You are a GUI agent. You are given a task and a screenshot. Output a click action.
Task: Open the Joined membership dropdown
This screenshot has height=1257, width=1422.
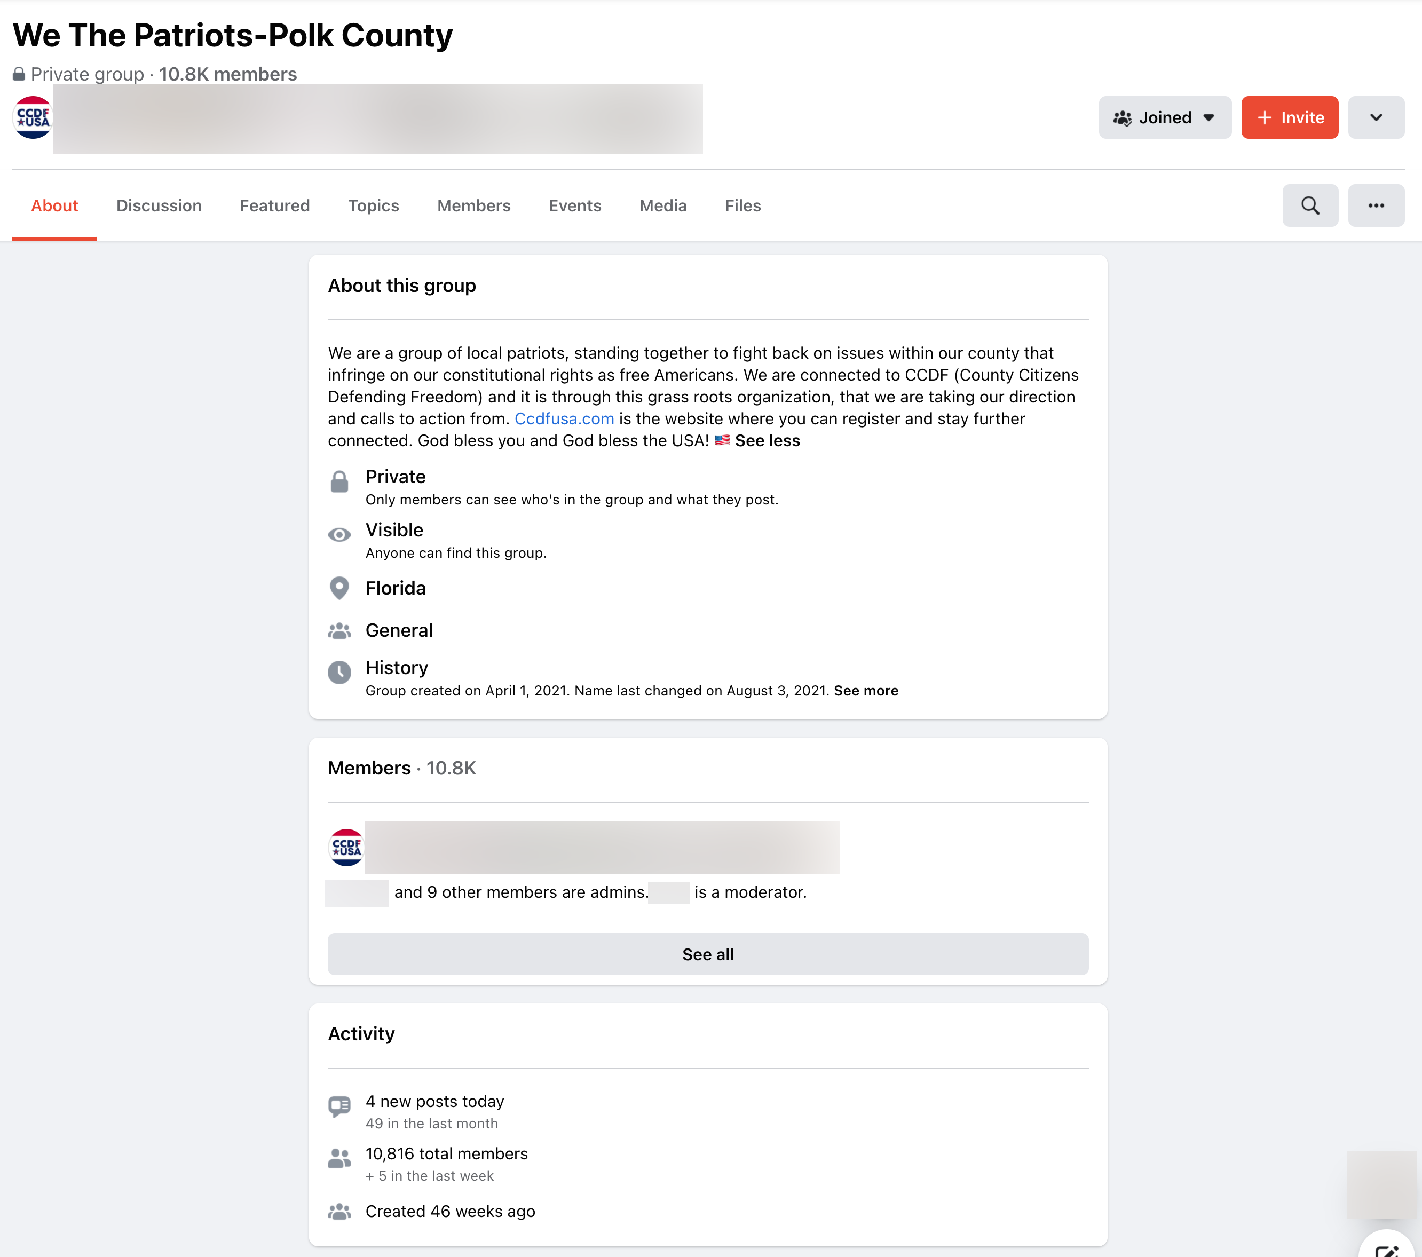coord(1164,117)
